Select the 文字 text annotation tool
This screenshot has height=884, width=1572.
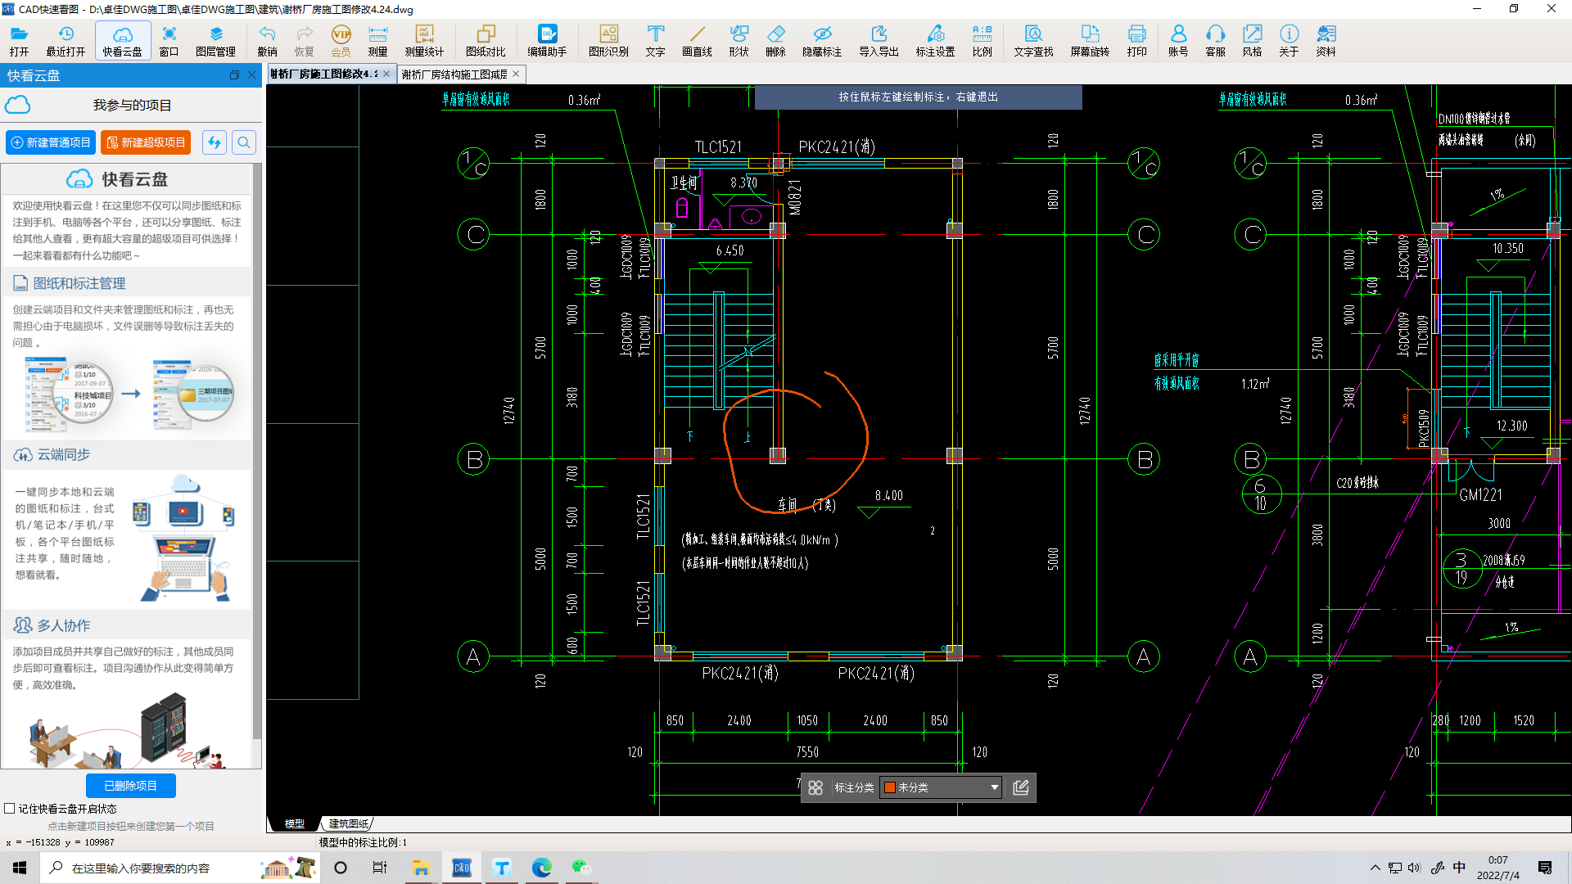point(655,40)
